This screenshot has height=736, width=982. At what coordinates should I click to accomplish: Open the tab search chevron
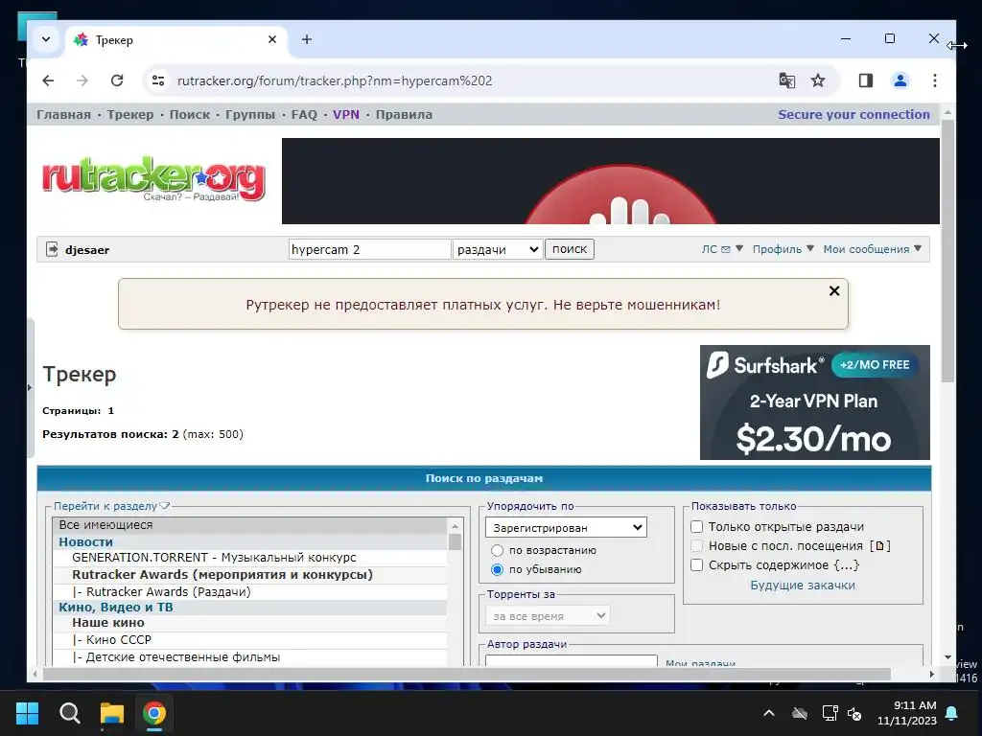coord(46,39)
